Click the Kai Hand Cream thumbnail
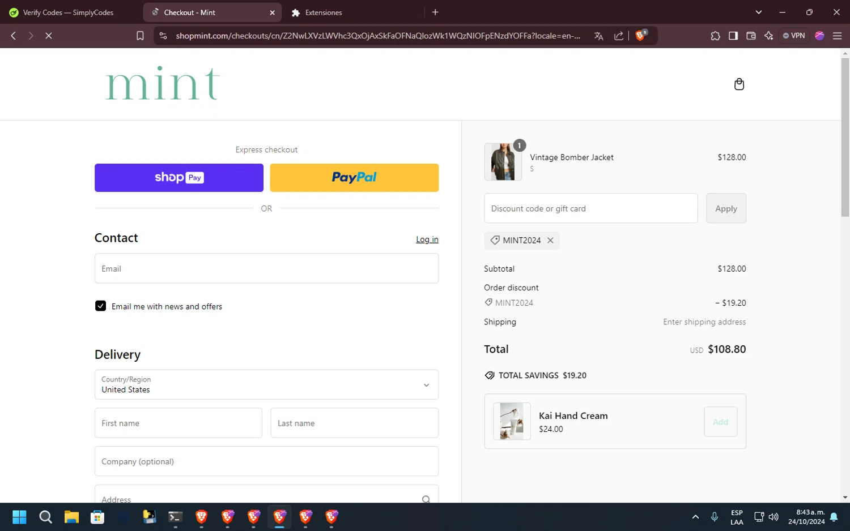Viewport: 850px width, 531px height. click(512, 421)
